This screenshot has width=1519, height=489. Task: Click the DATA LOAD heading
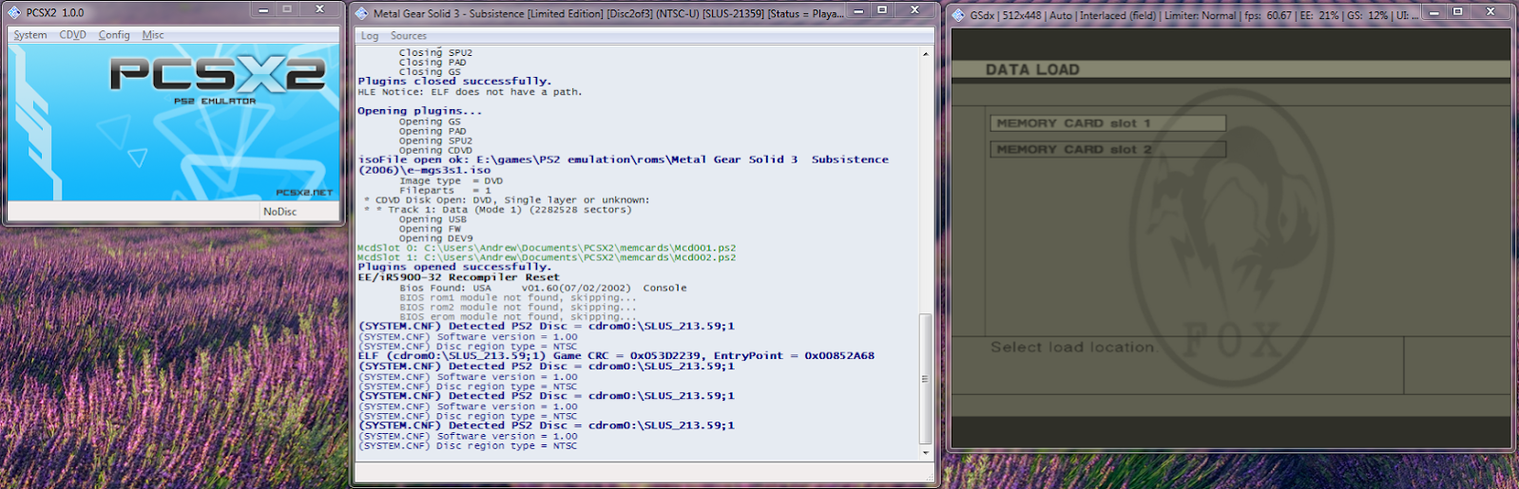pos(1032,69)
